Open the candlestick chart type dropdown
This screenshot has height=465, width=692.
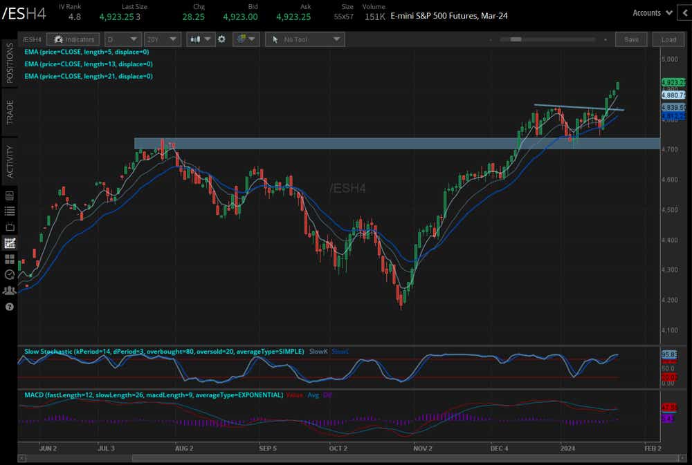pos(200,39)
